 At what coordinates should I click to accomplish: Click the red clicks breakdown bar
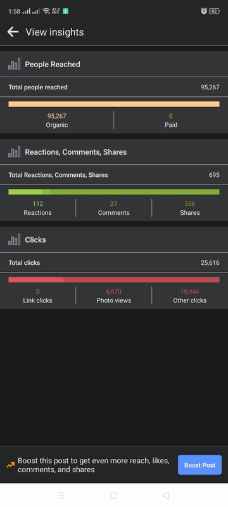pyautogui.click(x=114, y=279)
